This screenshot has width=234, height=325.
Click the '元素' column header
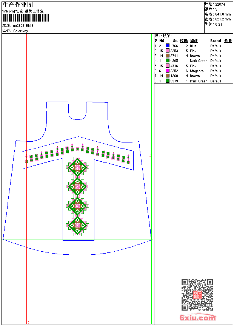click(x=228, y=41)
